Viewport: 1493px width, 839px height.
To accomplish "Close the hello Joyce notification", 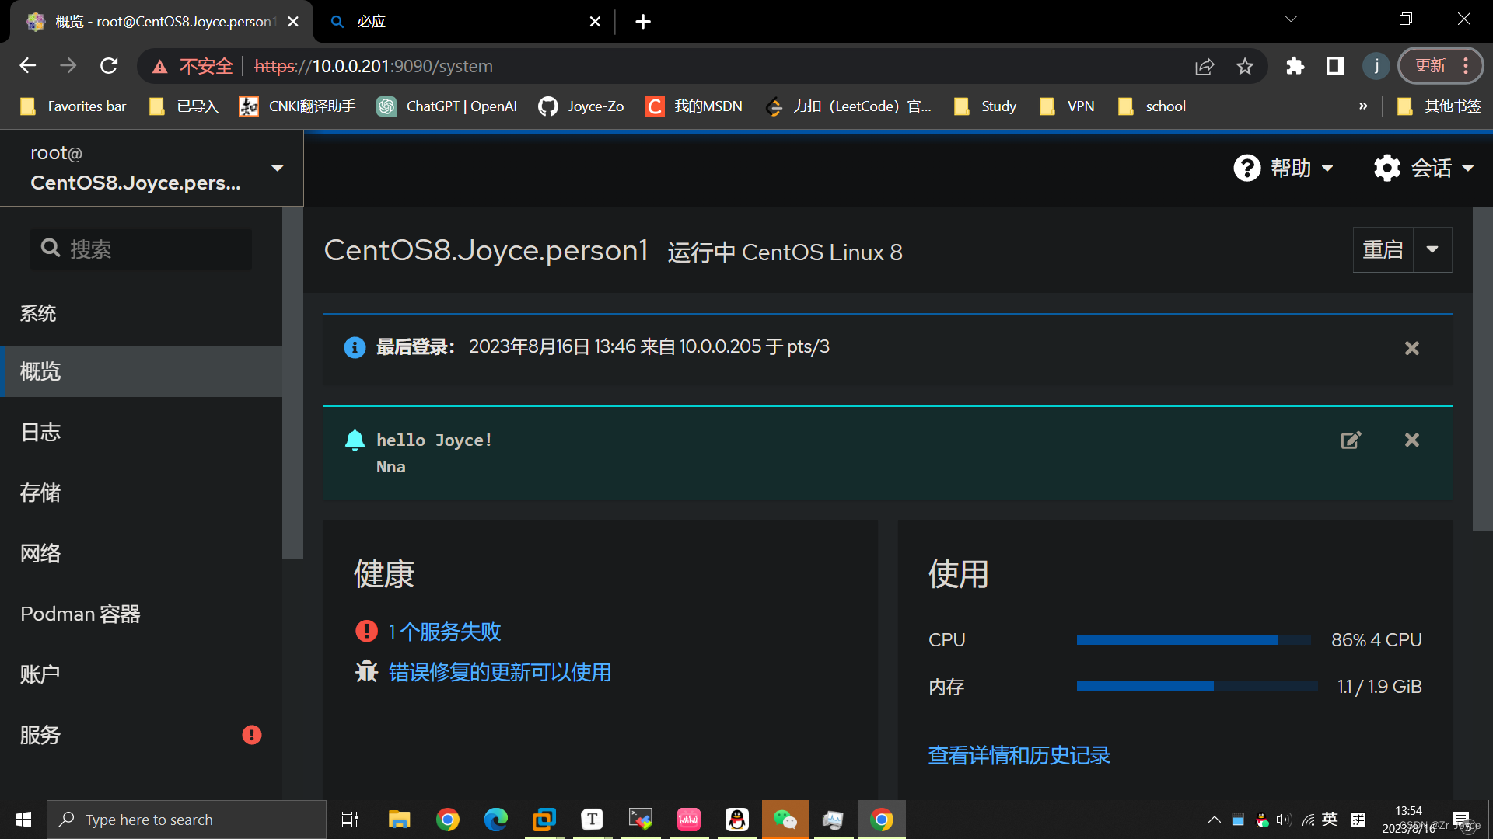I will [x=1412, y=440].
